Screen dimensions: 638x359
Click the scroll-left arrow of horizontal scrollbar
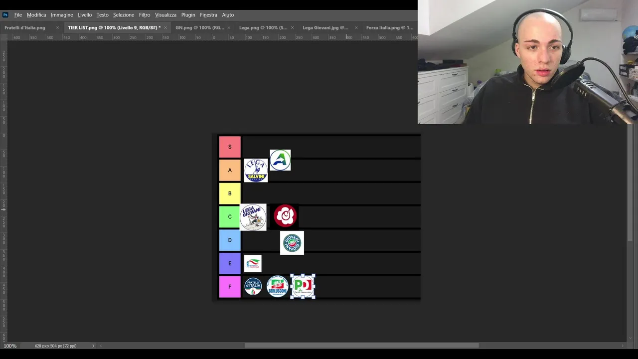(101, 346)
